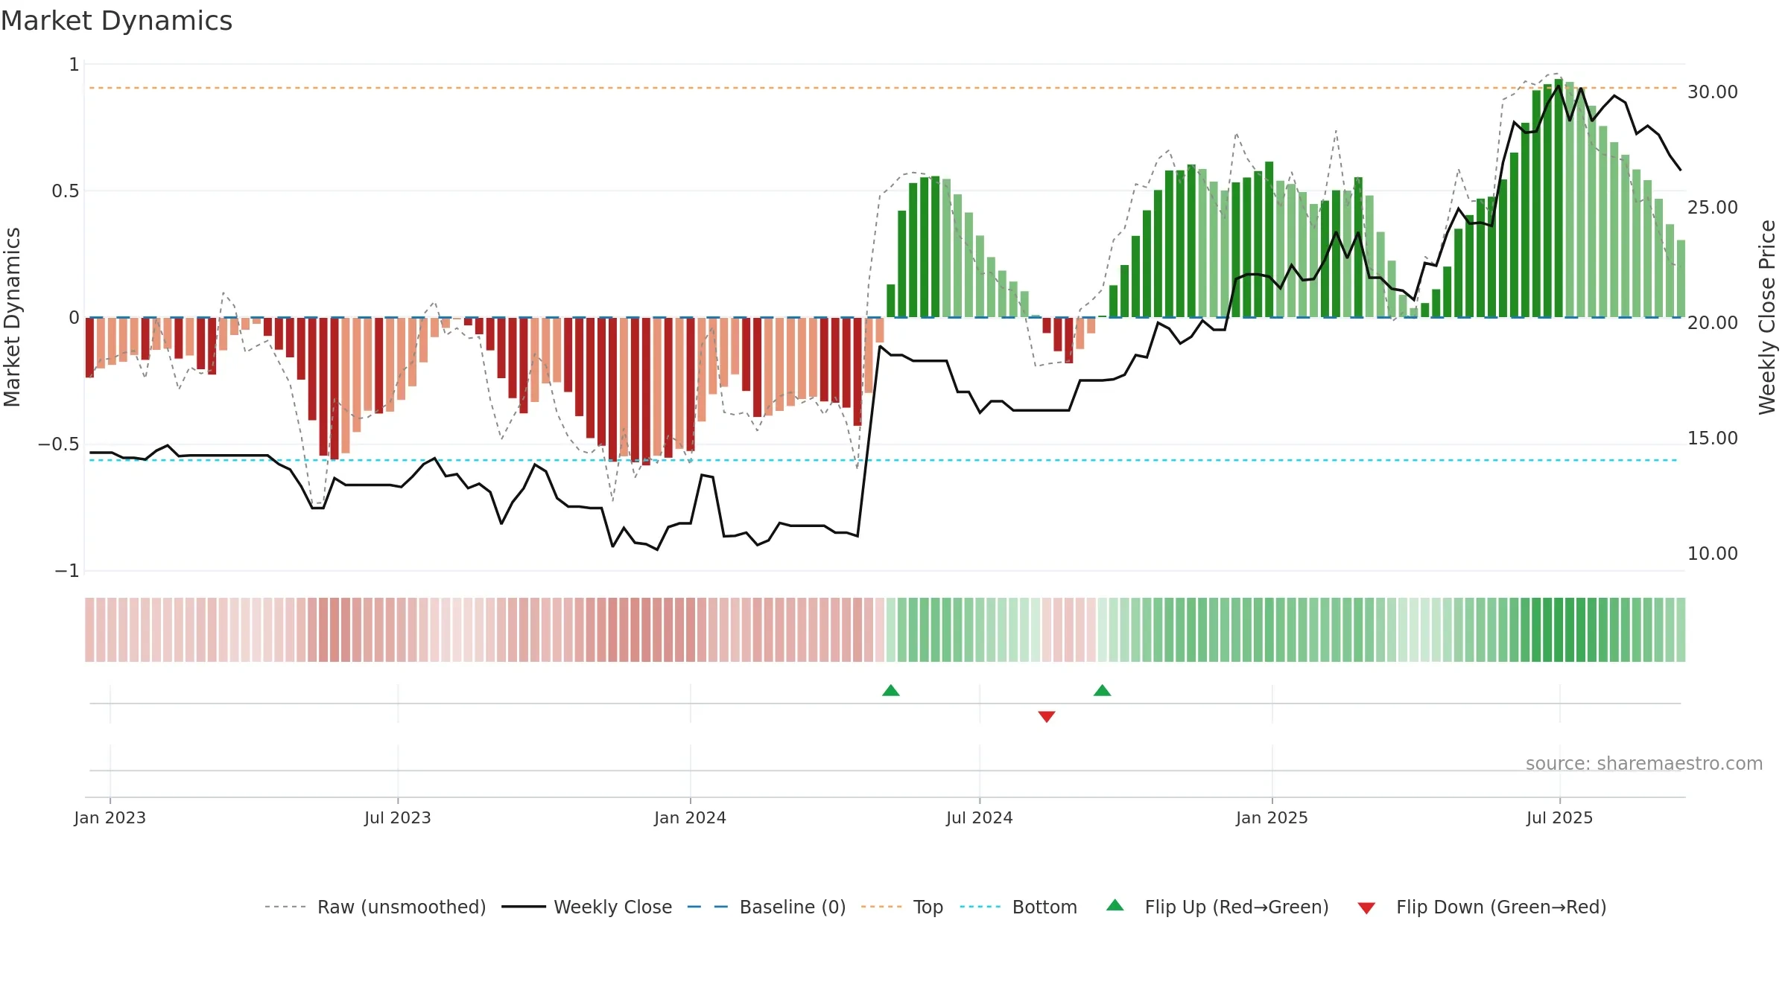Click the Market Dynamics vertical axis title
This screenshot has width=1788, height=1005.
tap(12, 317)
